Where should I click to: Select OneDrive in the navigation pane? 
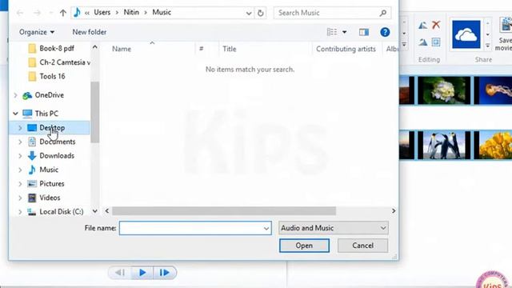pyautogui.click(x=50, y=95)
